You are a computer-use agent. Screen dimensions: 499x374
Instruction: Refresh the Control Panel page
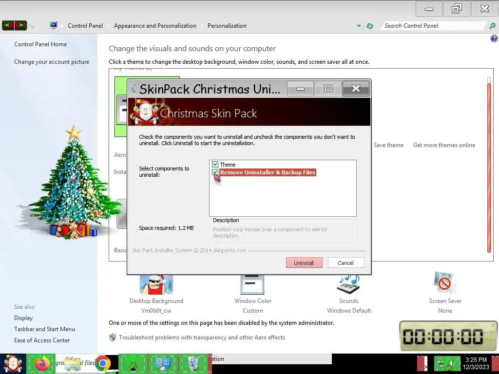369,26
